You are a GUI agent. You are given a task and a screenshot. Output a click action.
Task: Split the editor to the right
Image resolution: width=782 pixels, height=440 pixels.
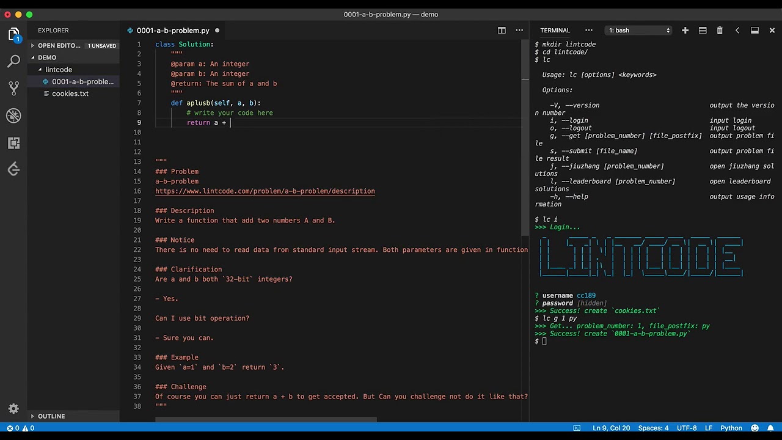pos(502,30)
